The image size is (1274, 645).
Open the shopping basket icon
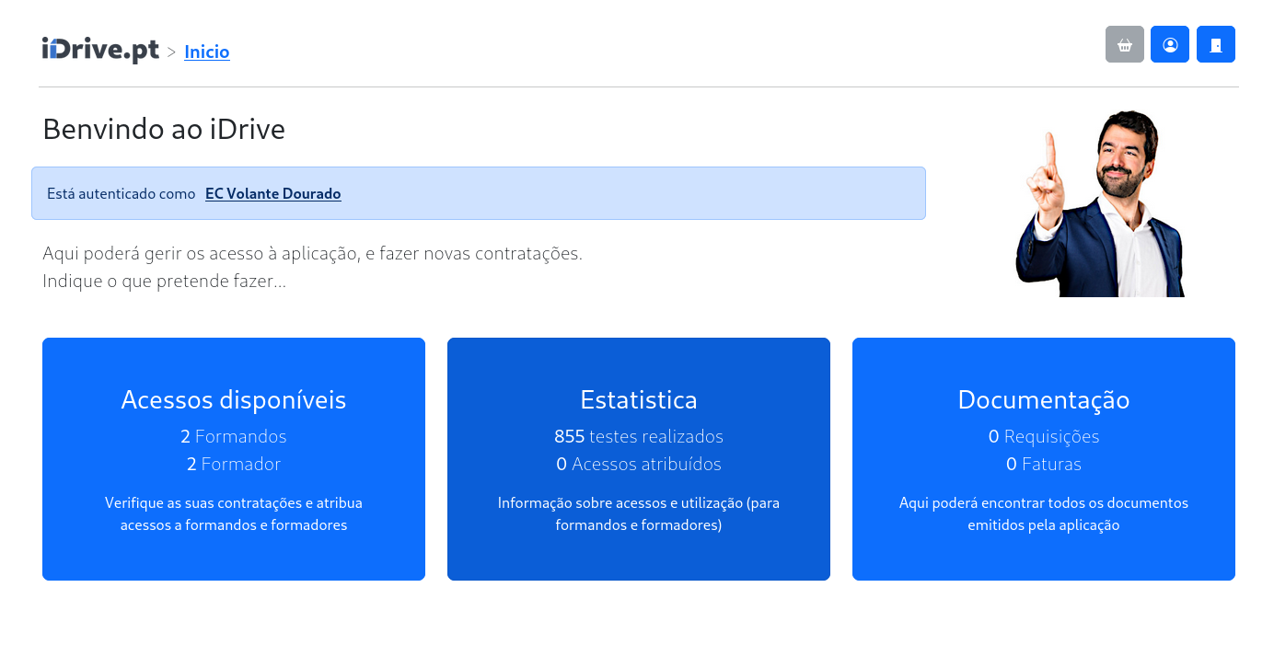[x=1124, y=44]
